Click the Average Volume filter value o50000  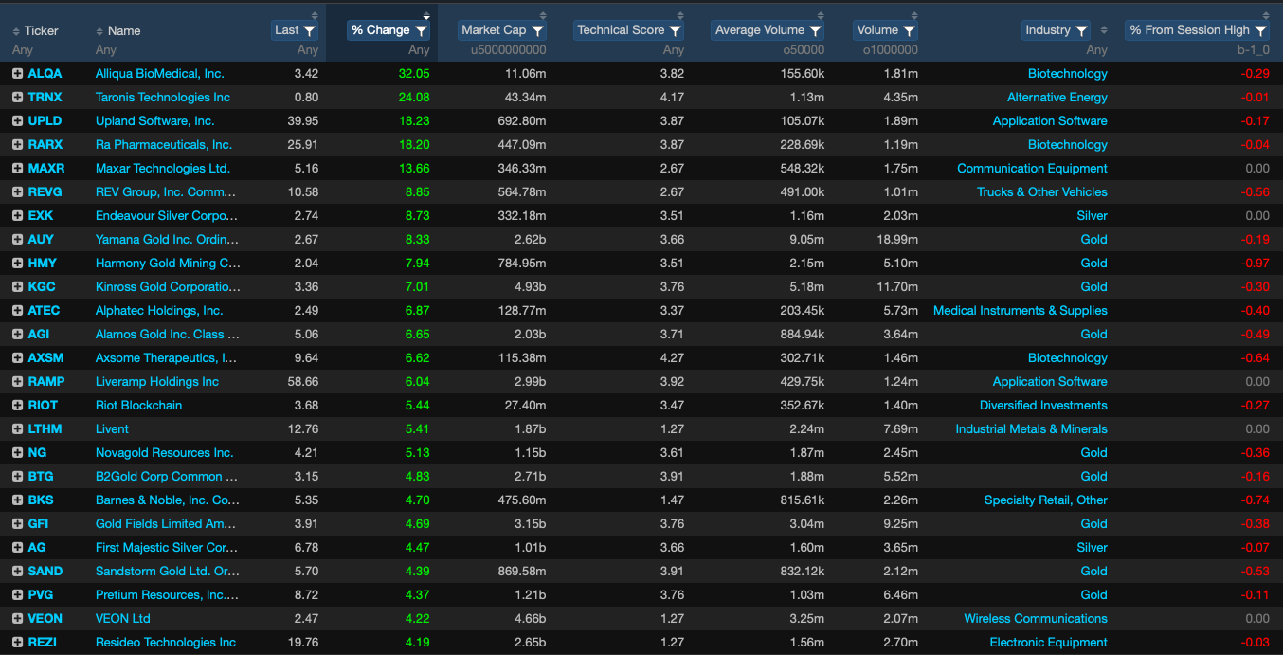803,50
